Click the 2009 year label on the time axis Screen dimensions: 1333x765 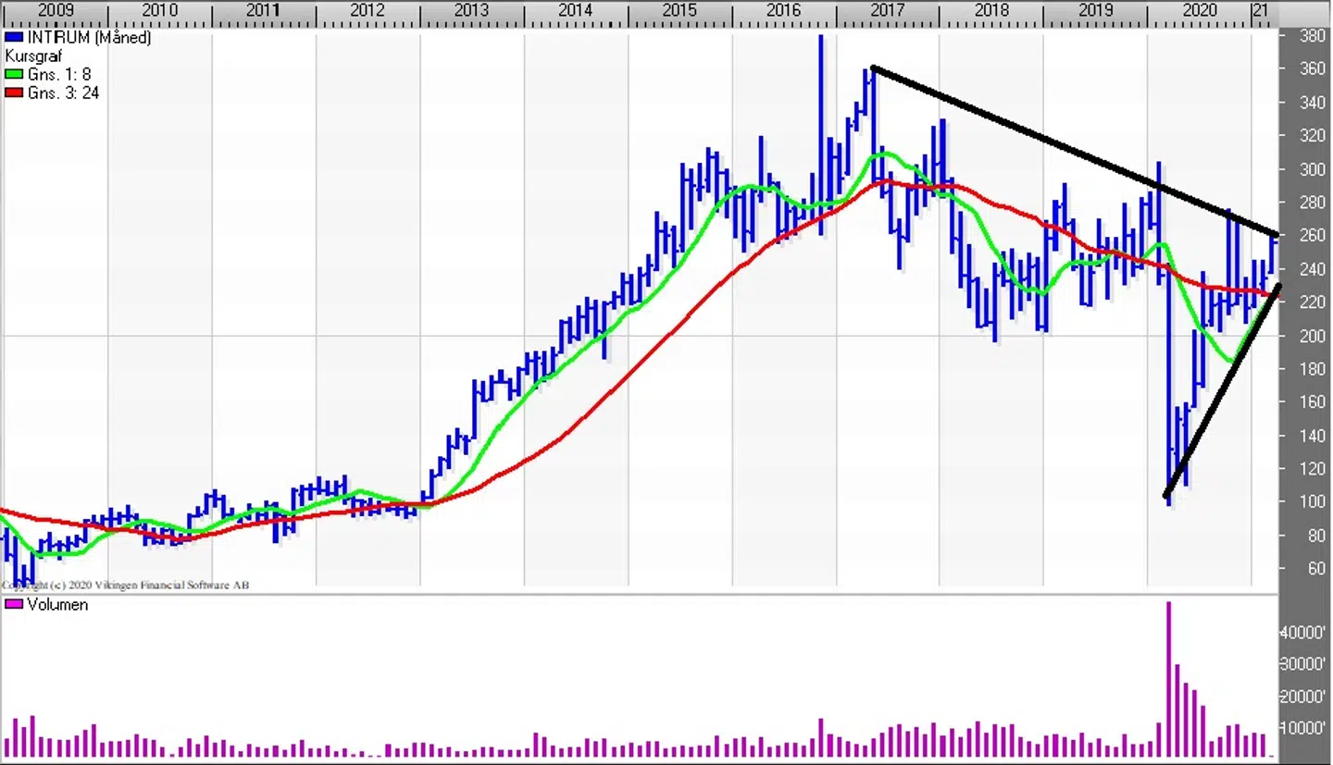pos(56,10)
